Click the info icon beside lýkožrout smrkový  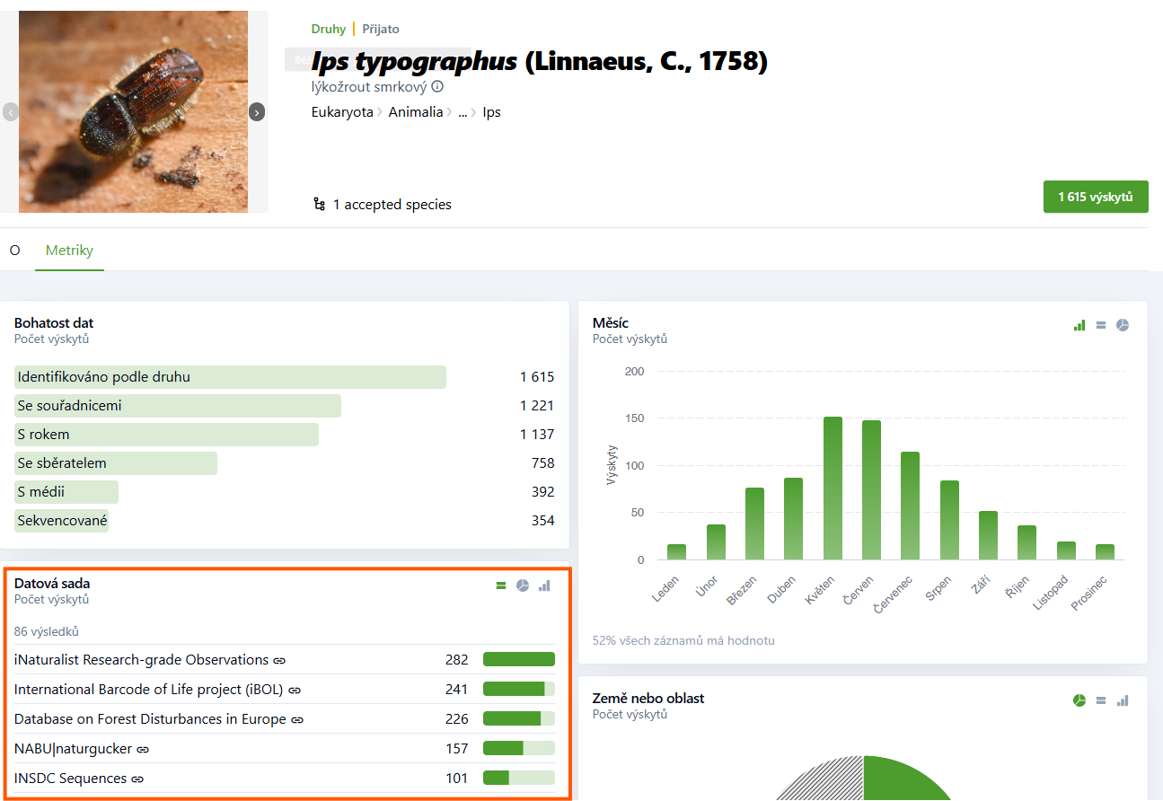(437, 87)
